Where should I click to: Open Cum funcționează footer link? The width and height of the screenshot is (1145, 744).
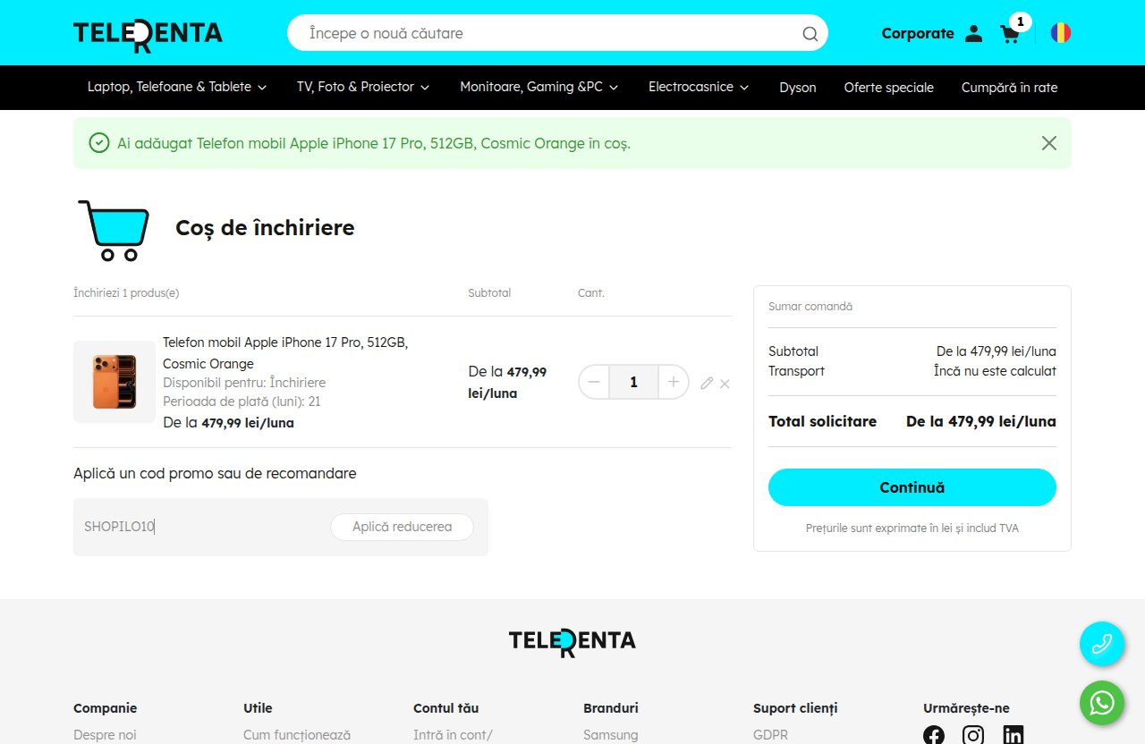(x=297, y=735)
